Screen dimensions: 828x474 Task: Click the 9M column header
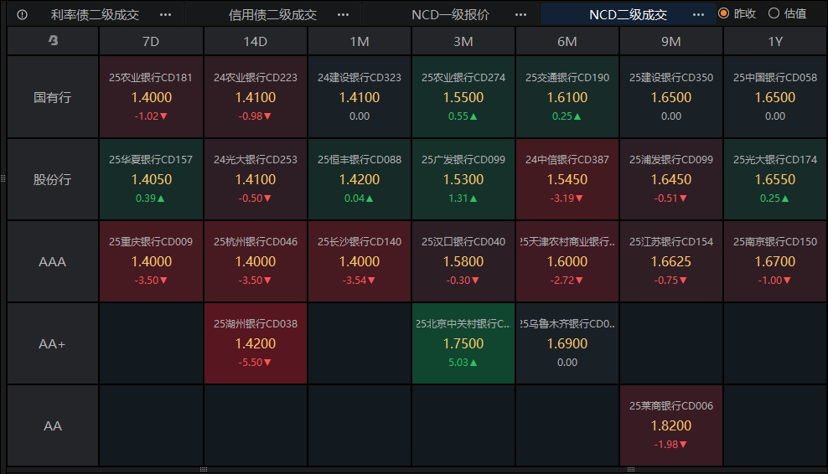point(671,41)
